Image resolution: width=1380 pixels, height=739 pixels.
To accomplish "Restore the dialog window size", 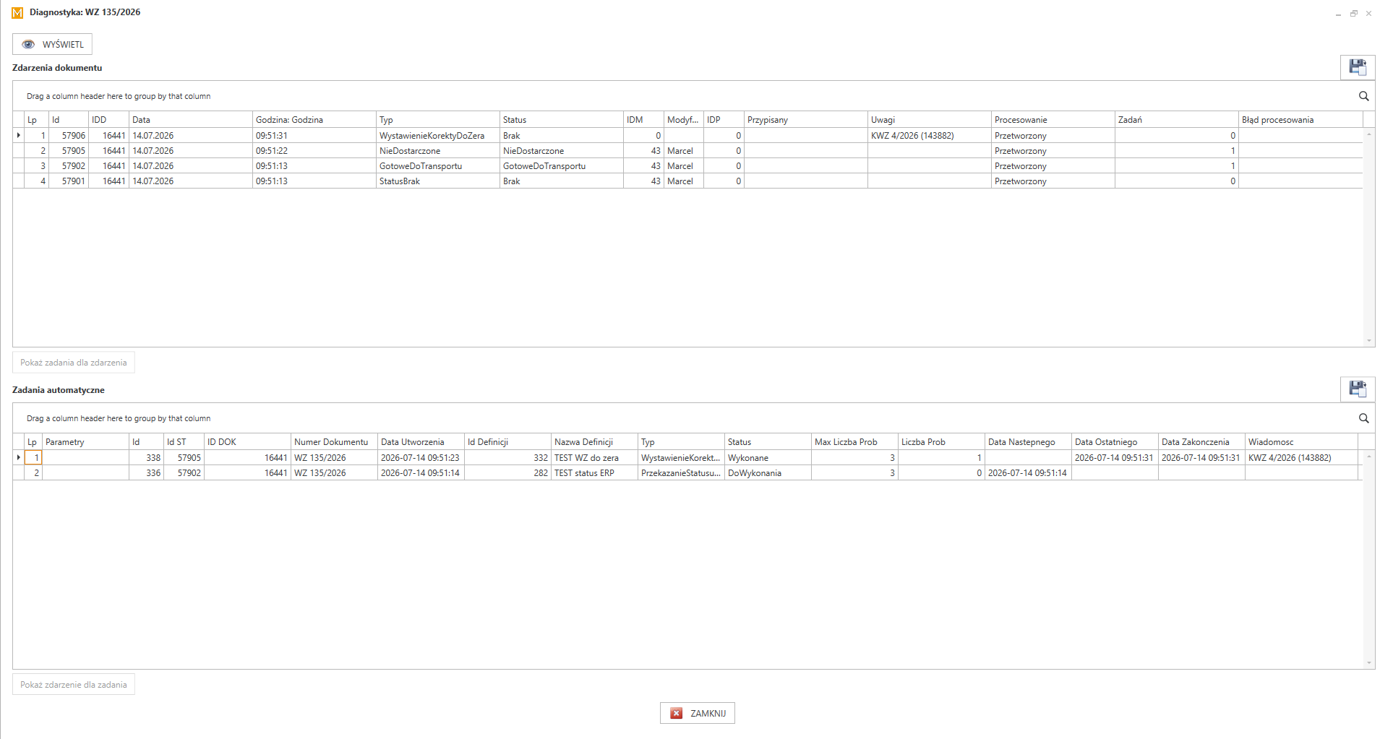I will [1353, 13].
